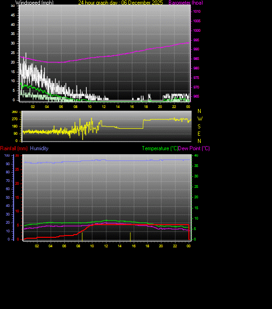Viewport: 272px width, 309px height.
Task: Click the yellow marker near 16 on the rainfall graph
Action: (x=130, y=237)
